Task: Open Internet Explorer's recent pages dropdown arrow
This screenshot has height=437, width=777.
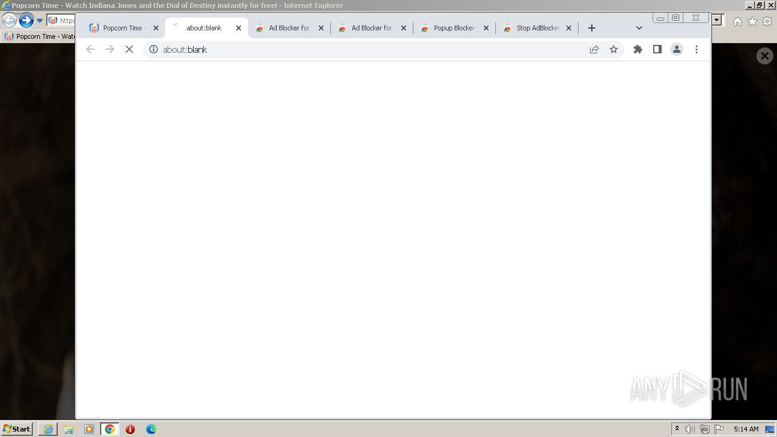Action: pos(39,21)
